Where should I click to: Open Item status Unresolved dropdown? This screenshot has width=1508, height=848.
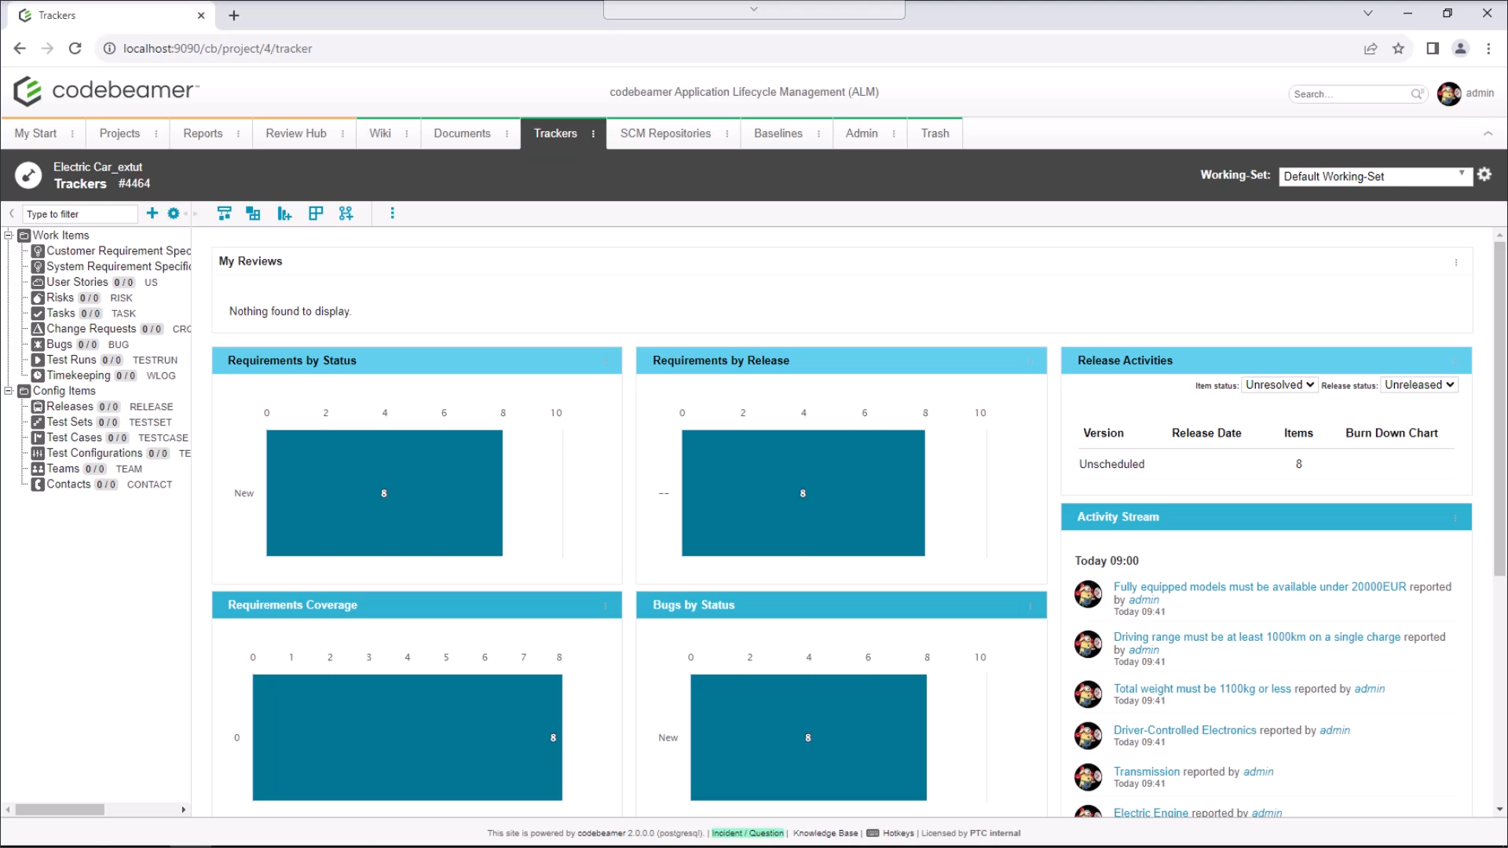(x=1279, y=385)
